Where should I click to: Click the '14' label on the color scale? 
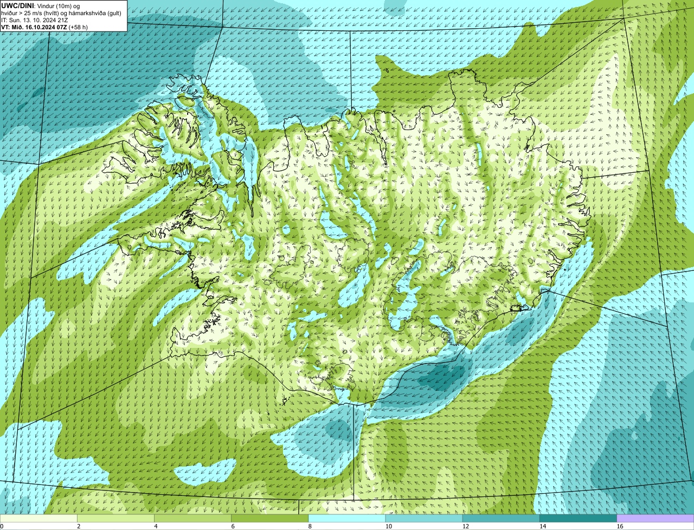click(x=542, y=526)
